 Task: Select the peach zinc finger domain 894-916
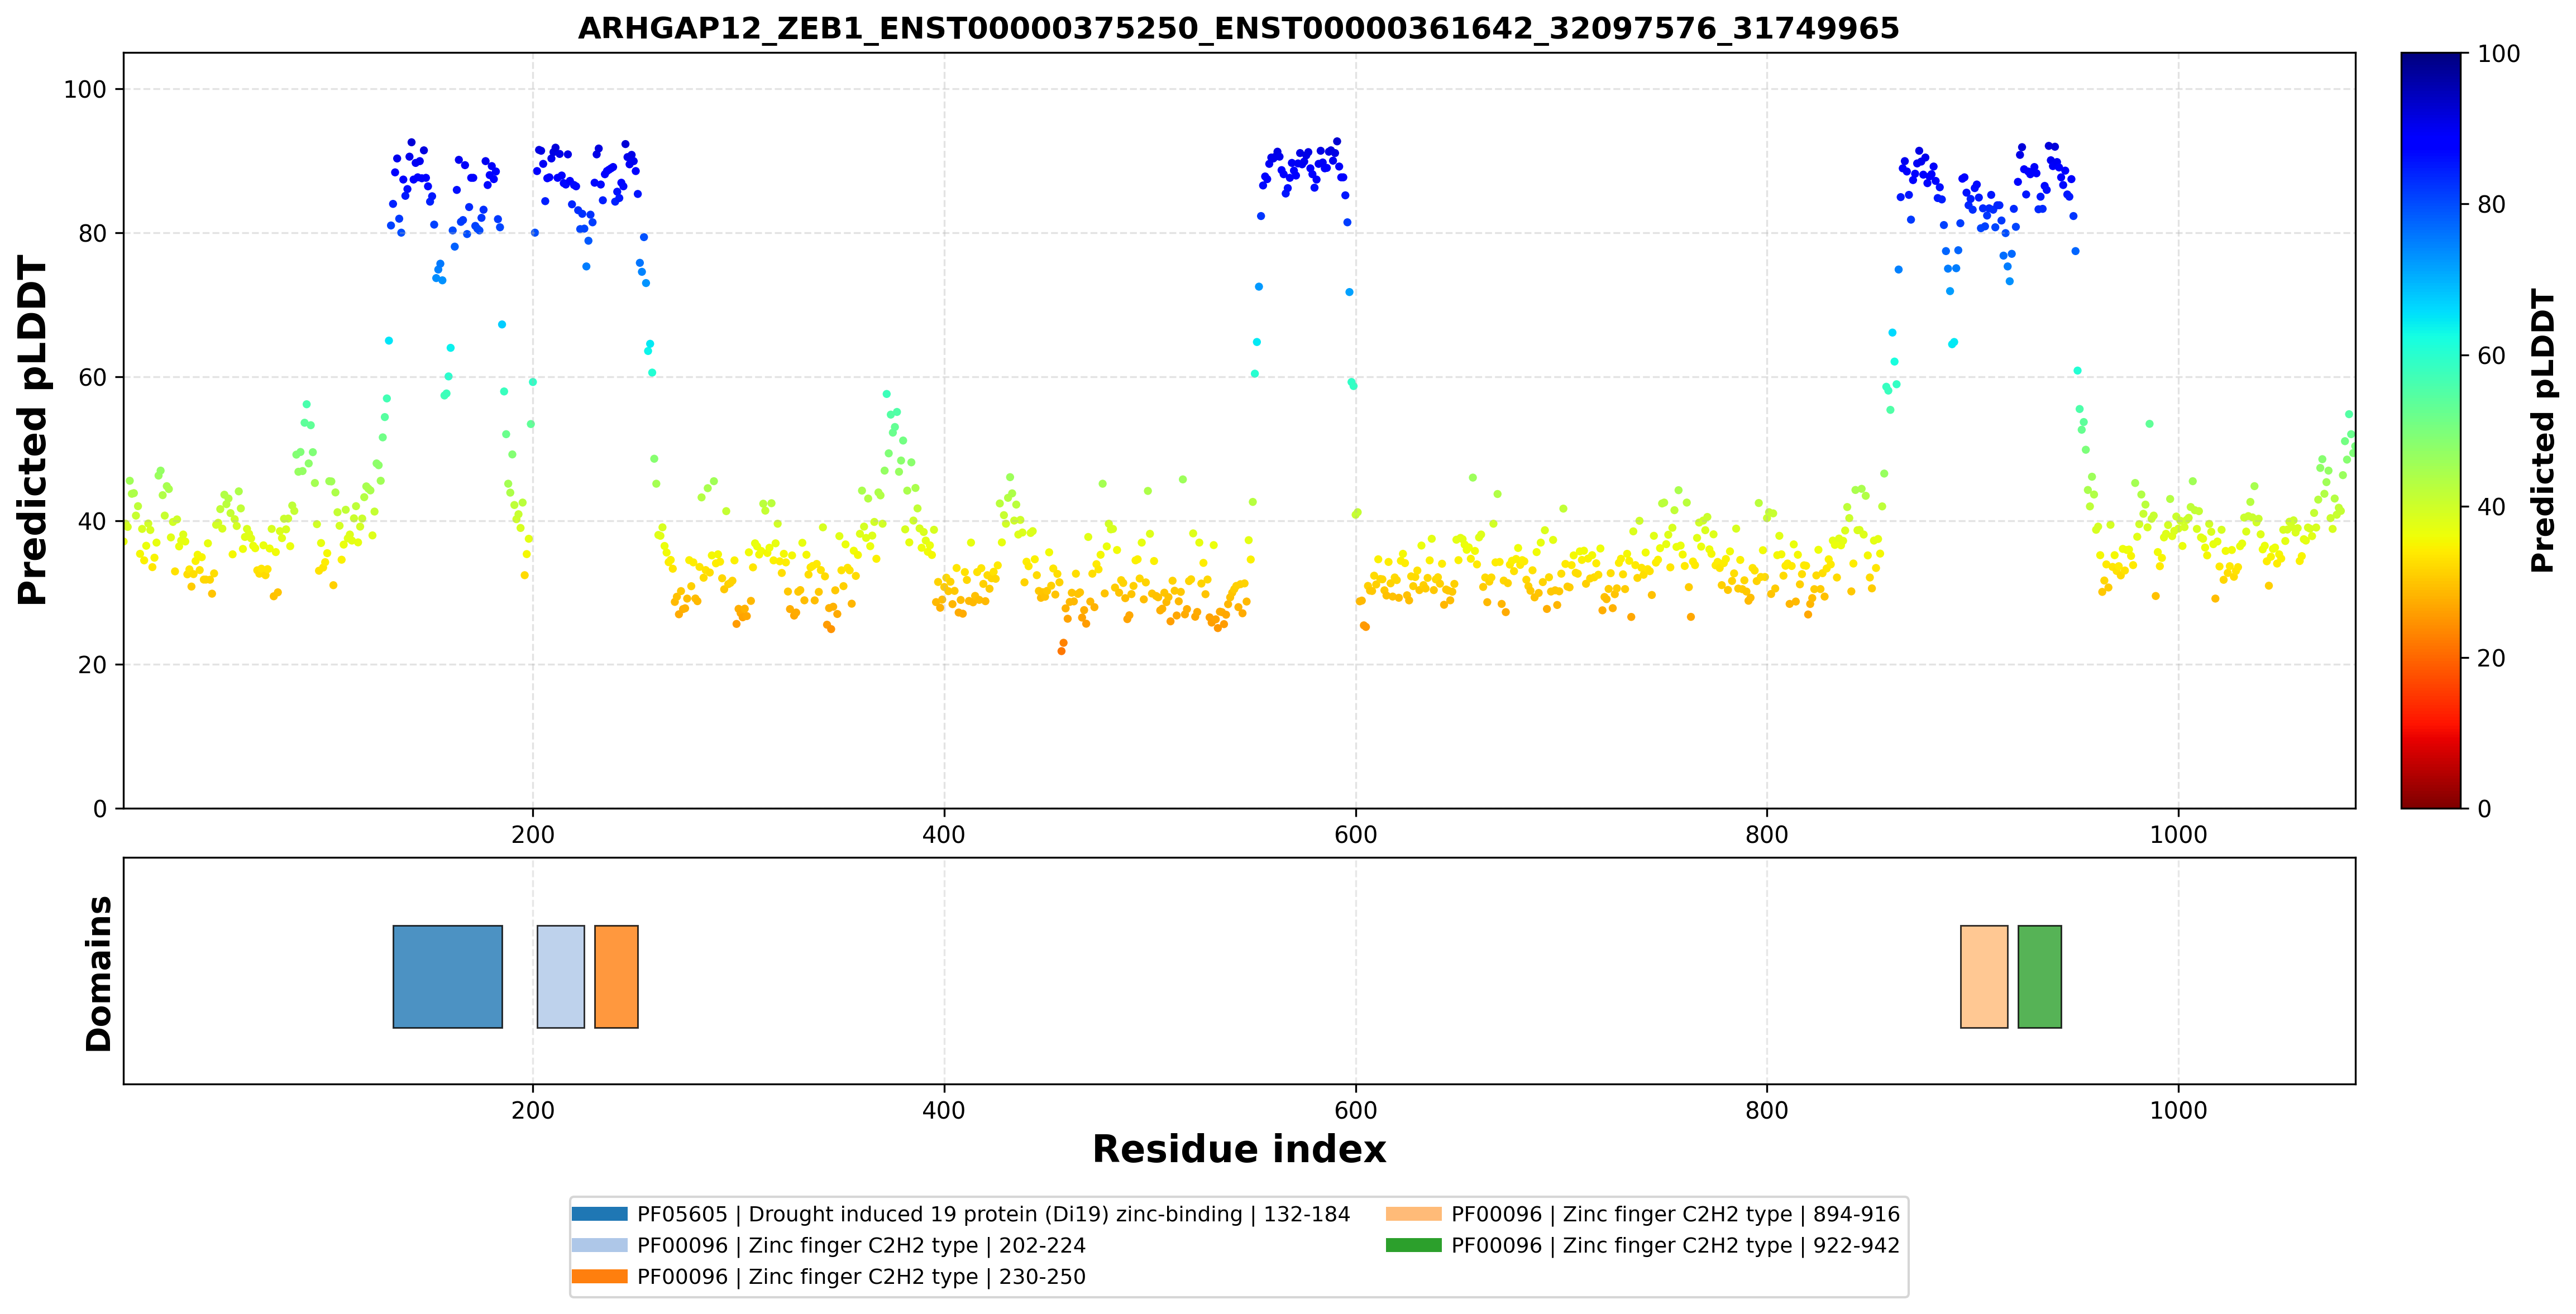point(1983,976)
